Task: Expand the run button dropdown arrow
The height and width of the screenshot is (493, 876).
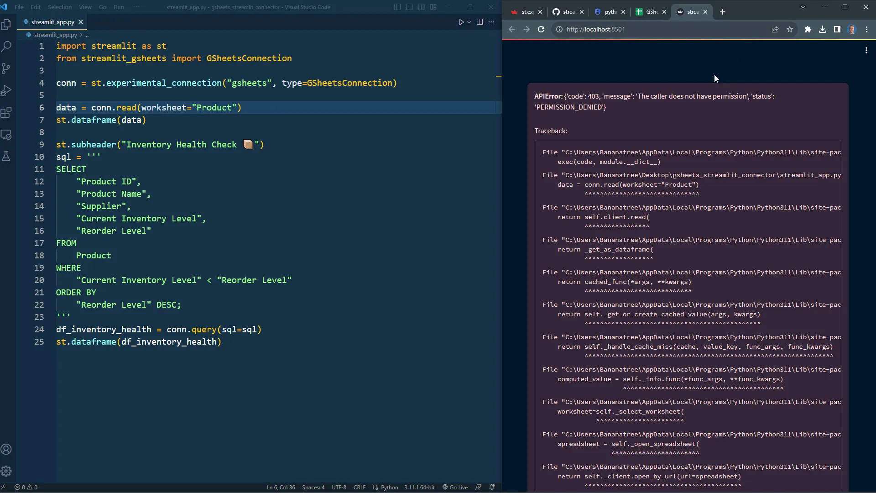Action: (x=469, y=22)
